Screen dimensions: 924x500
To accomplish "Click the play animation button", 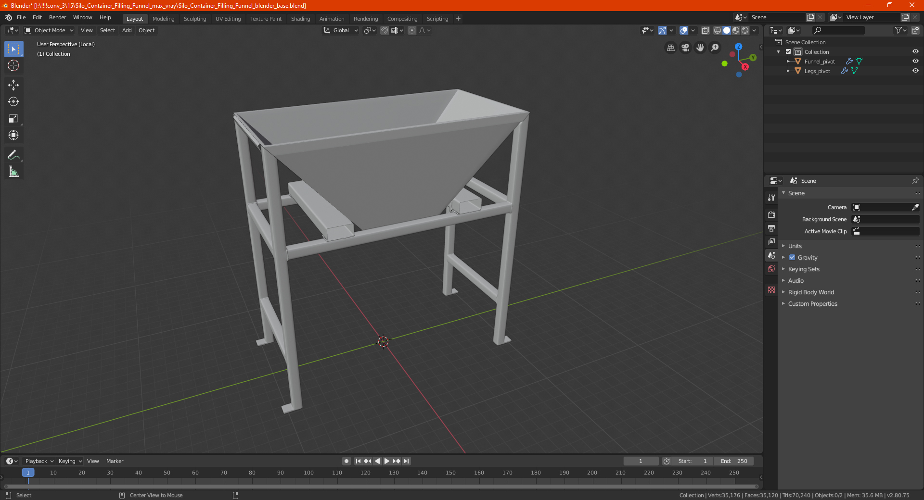I will pyautogui.click(x=387, y=461).
